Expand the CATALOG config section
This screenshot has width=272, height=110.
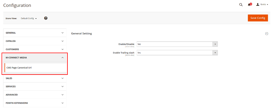click(x=35, y=41)
